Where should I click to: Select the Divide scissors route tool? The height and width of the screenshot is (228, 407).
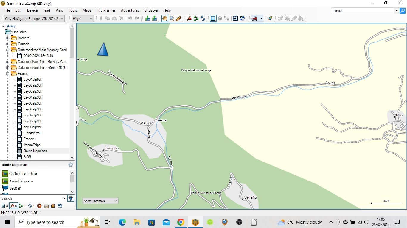(301, 18)
